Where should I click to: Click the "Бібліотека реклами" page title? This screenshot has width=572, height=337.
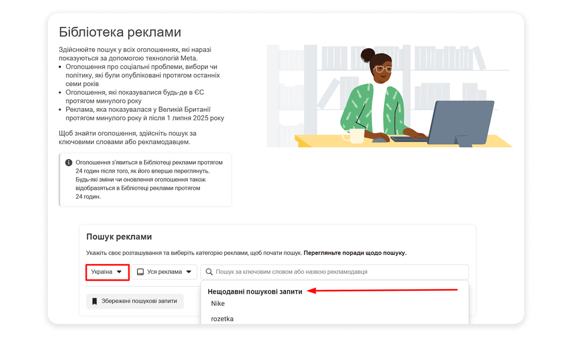click(x=120, y=32)
